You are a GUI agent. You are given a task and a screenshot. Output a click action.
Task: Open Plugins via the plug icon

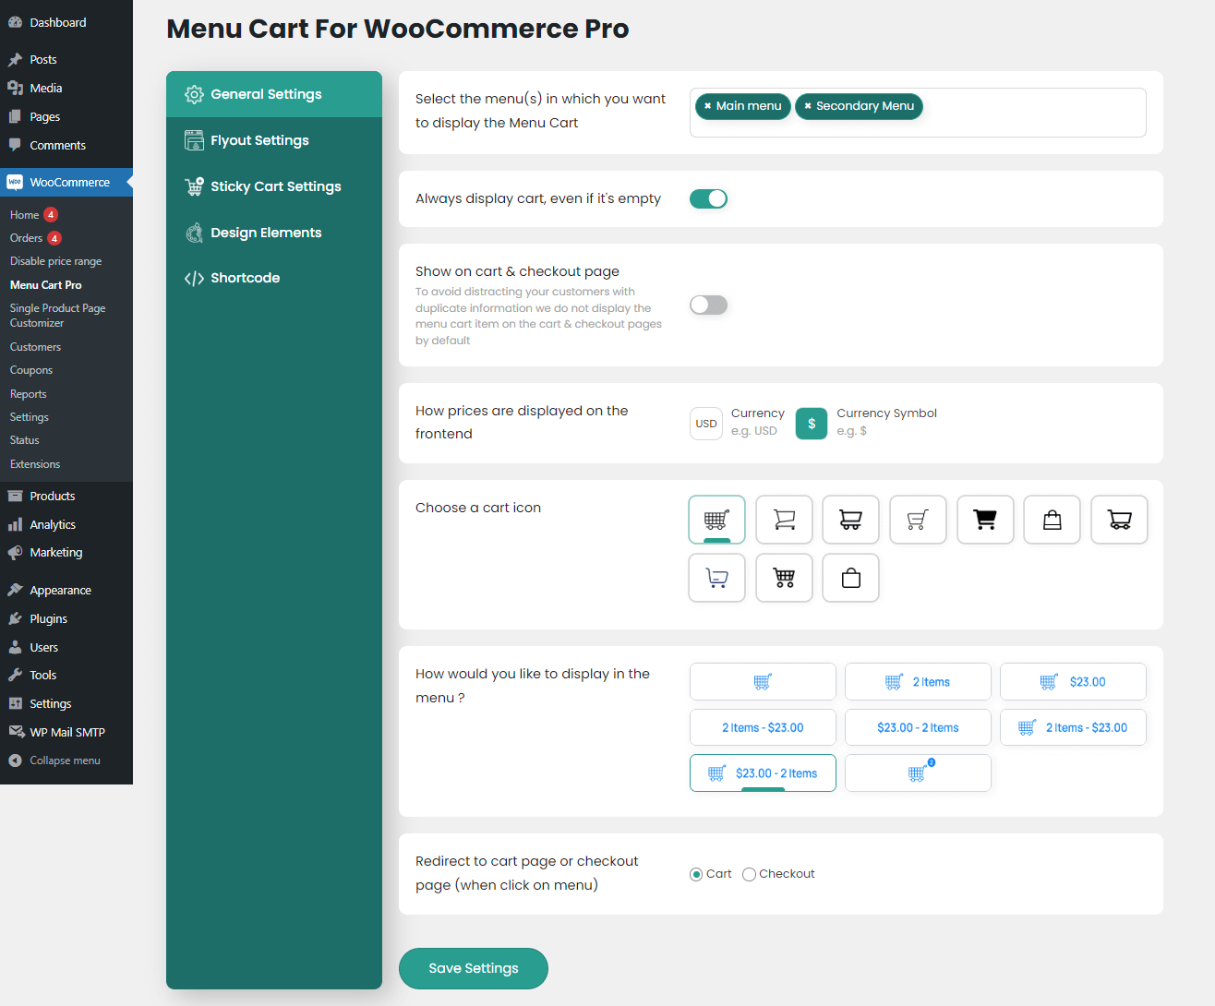(15, 618)
